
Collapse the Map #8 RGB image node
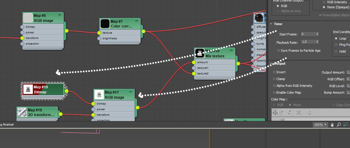pos(59,15)
